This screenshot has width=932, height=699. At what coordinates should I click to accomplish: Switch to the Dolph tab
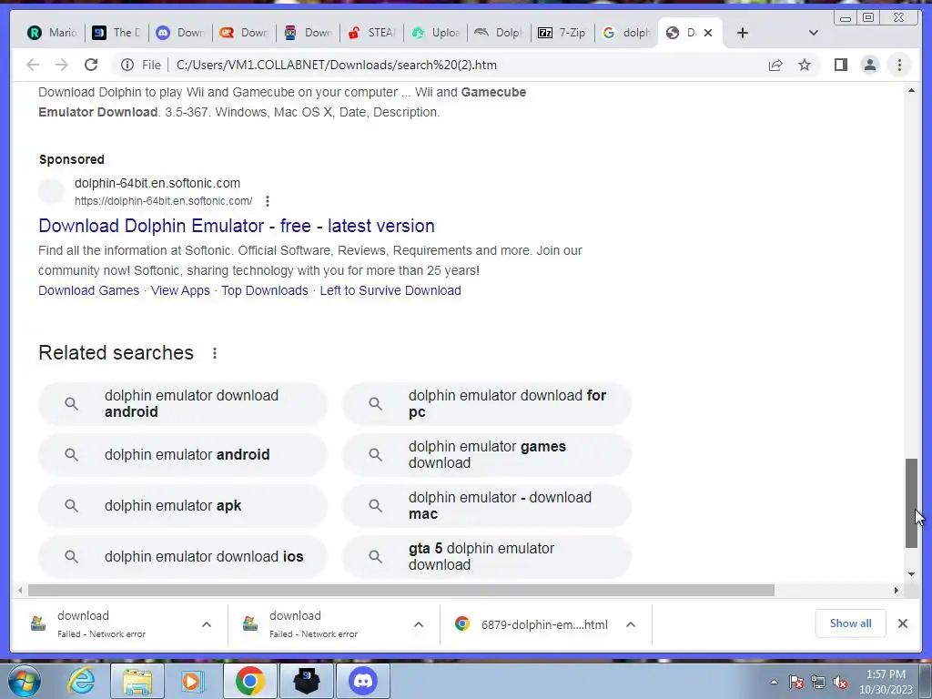[x=499, y=33]
